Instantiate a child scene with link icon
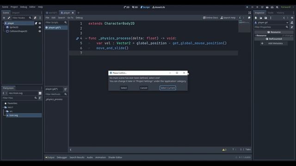Viewport: 296px width, 166px height. [9, 18]
